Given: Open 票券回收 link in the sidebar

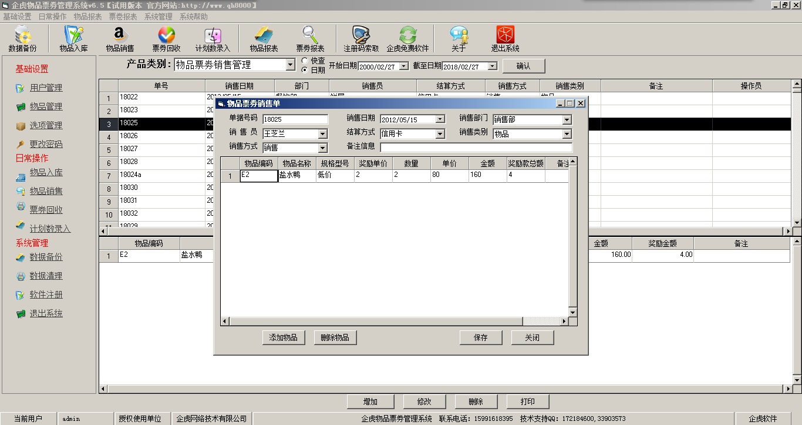Looking at the screenshot, I should click(x=46, y=210).
